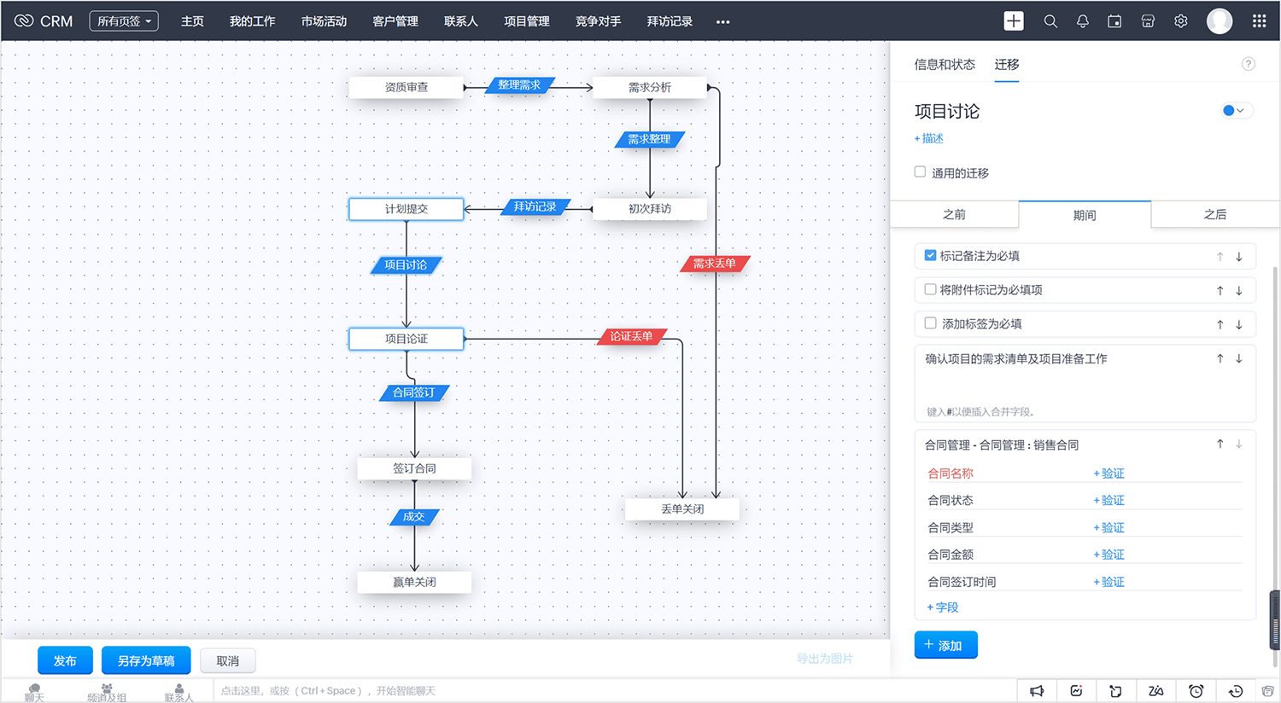Open 所有页签 dropdown
This screenshot has width=1281, height=703.
(124, 21)
